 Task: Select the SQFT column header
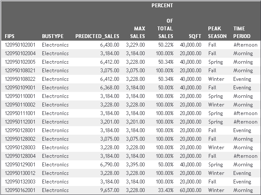point(195,36)
